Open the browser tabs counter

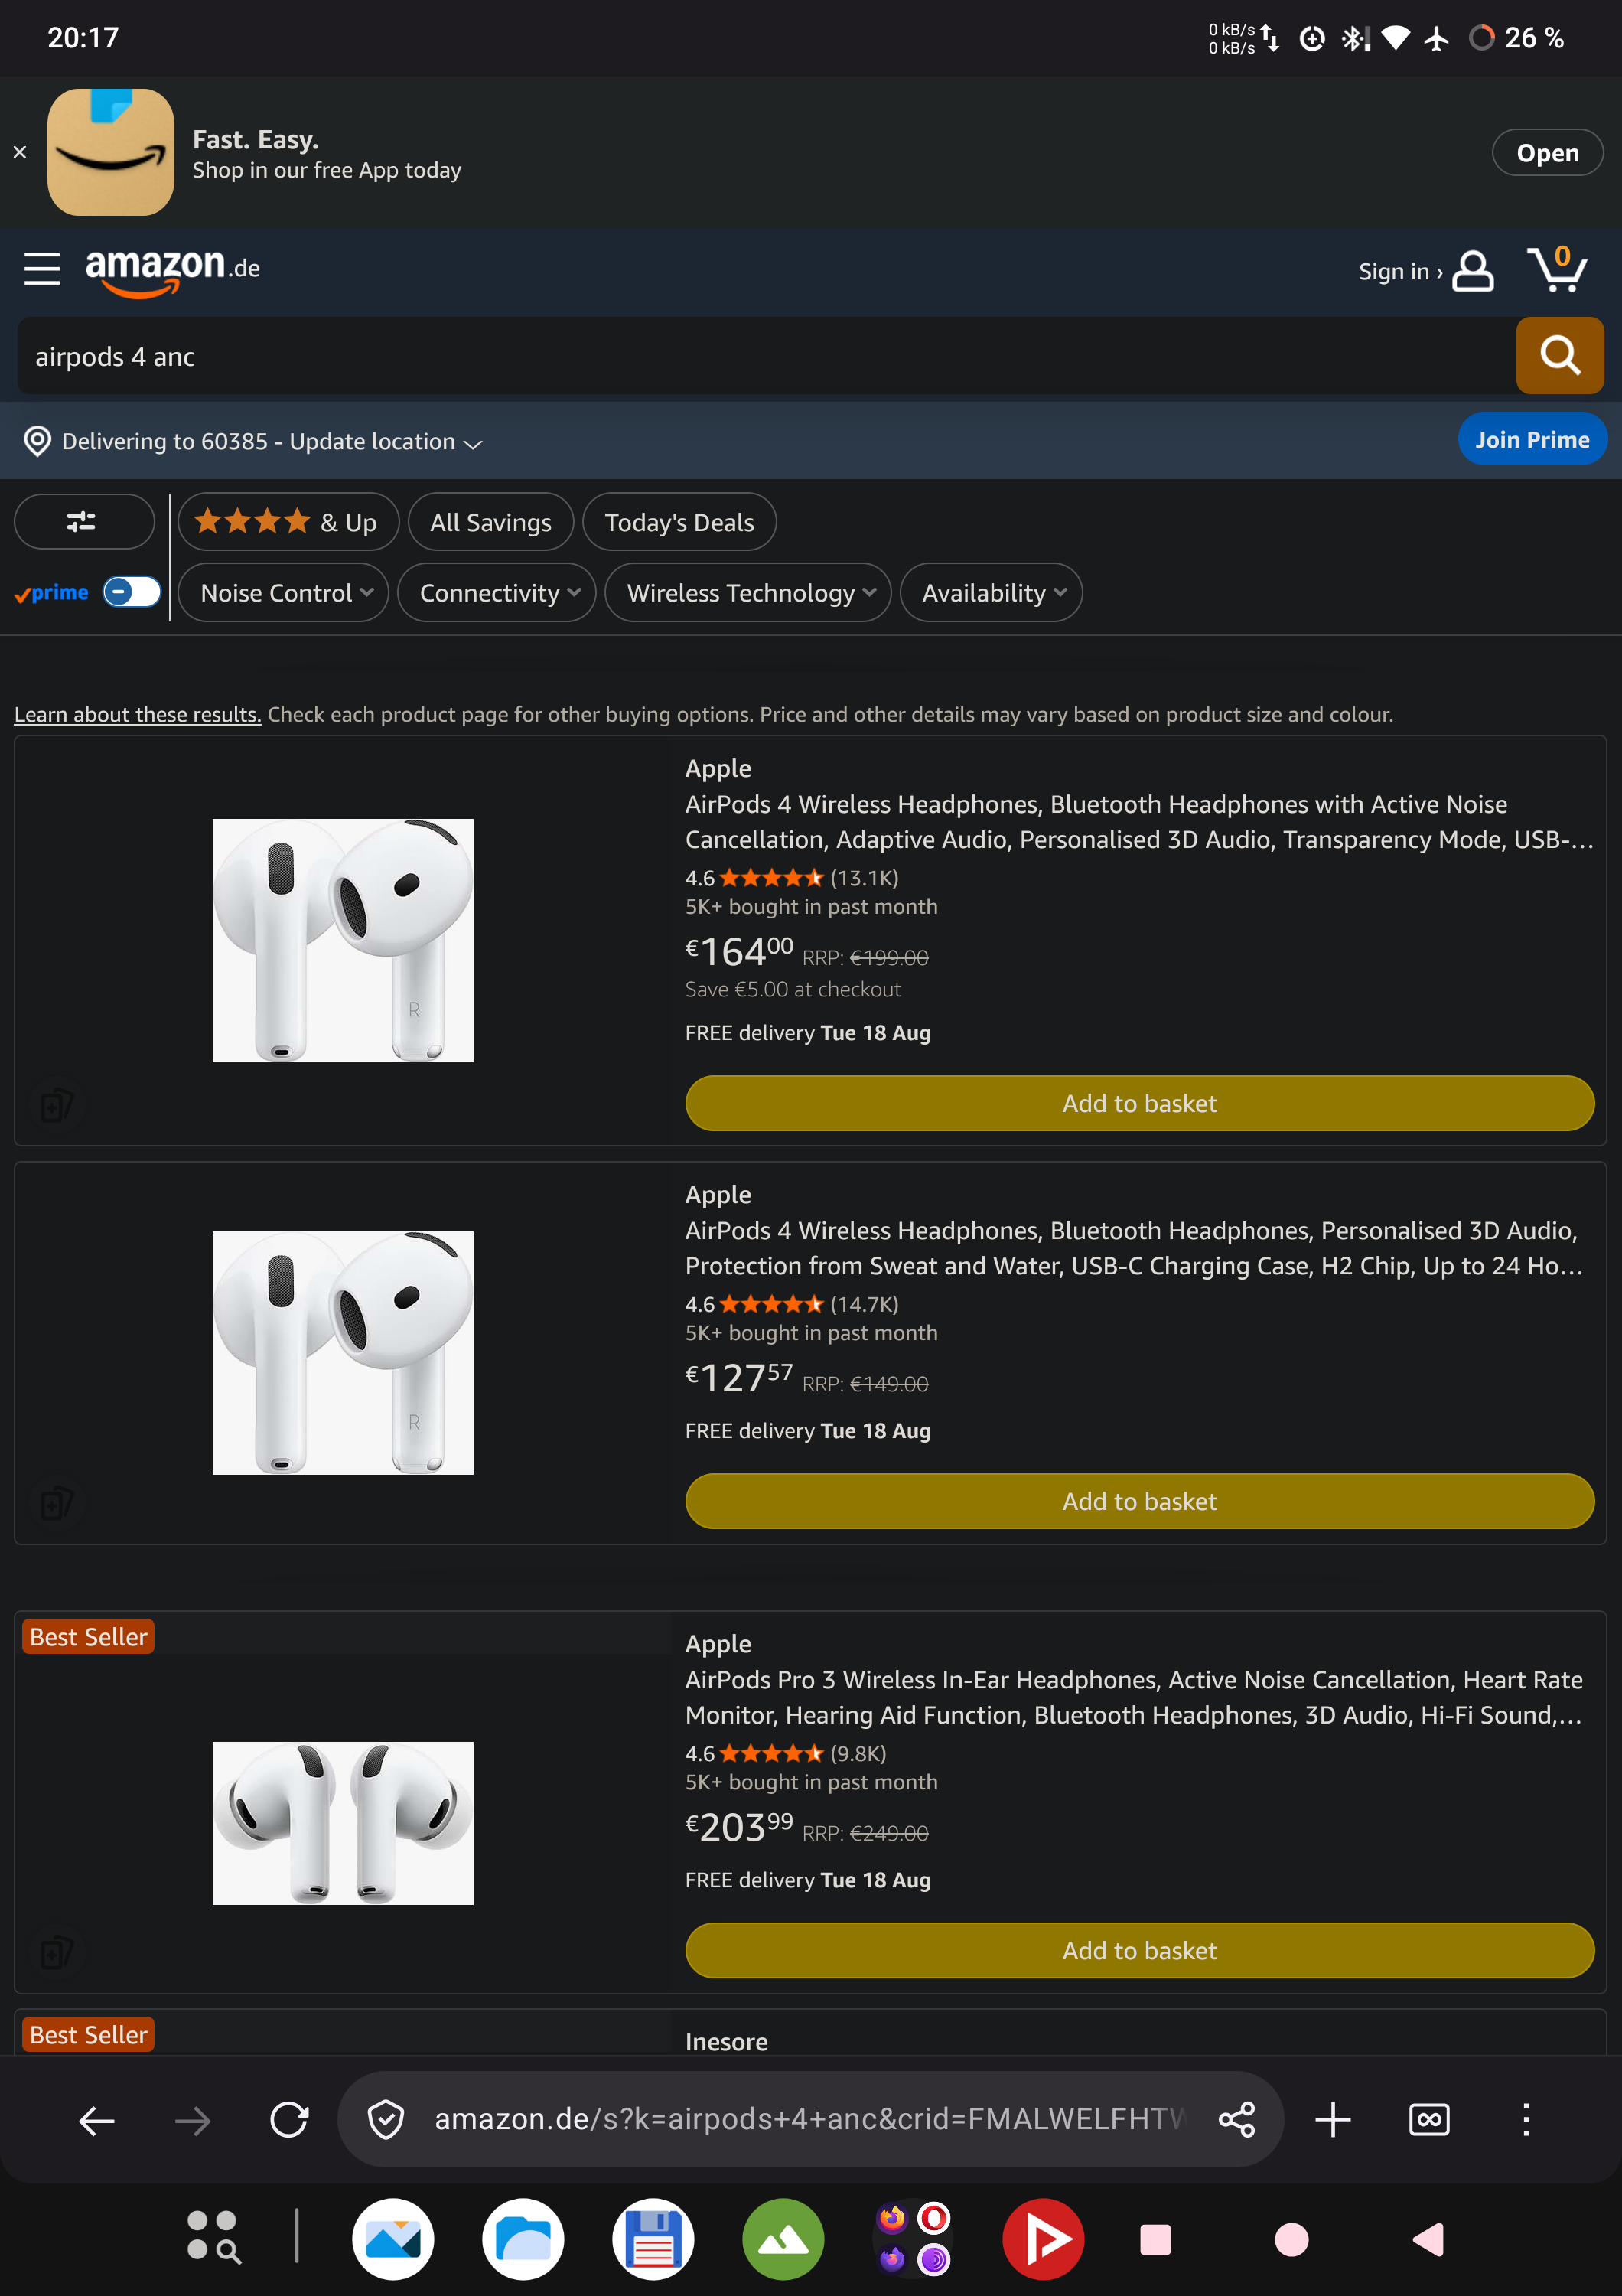tap(1429, 2119)
